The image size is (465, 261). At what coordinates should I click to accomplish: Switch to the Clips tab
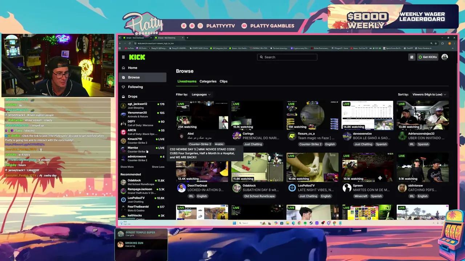tap(223, 81)
